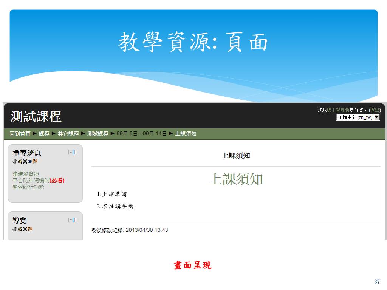This screenshot has height=290, width=387.
Task: Click text 2.不准講手機
Action: [115, 207]
